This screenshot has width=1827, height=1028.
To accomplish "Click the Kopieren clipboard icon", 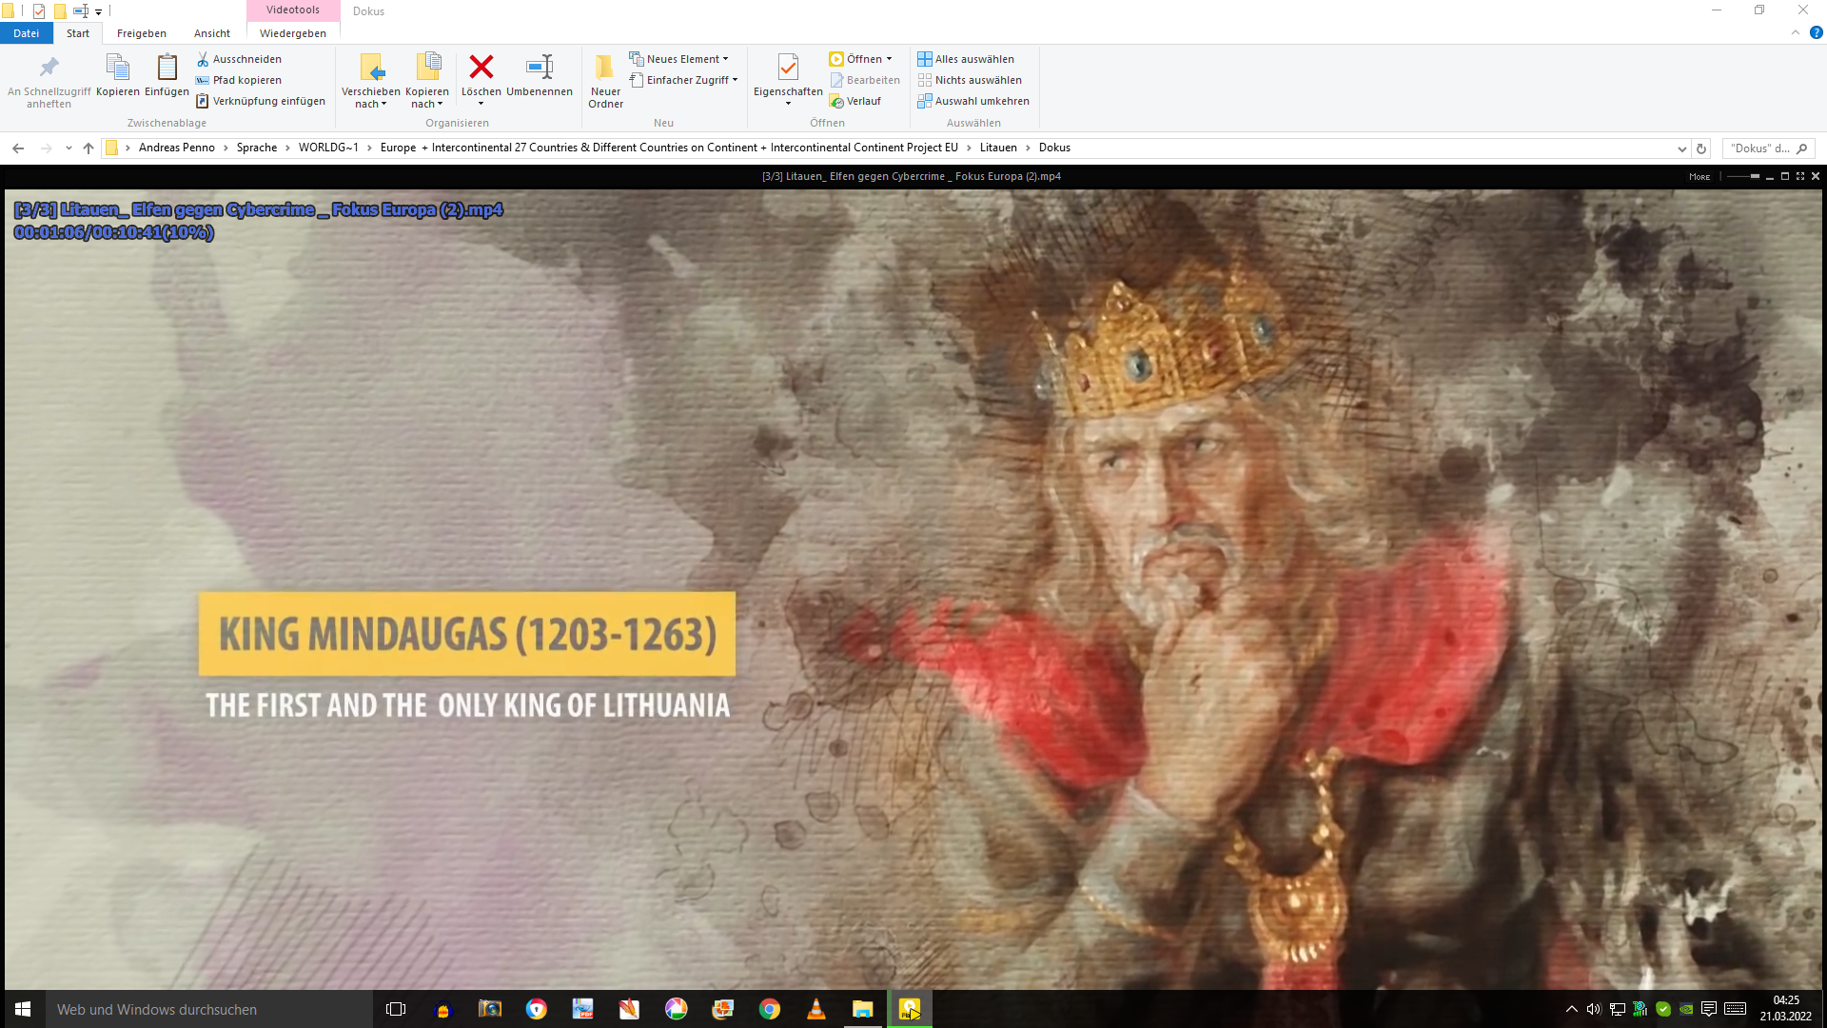I will [118, 75].
